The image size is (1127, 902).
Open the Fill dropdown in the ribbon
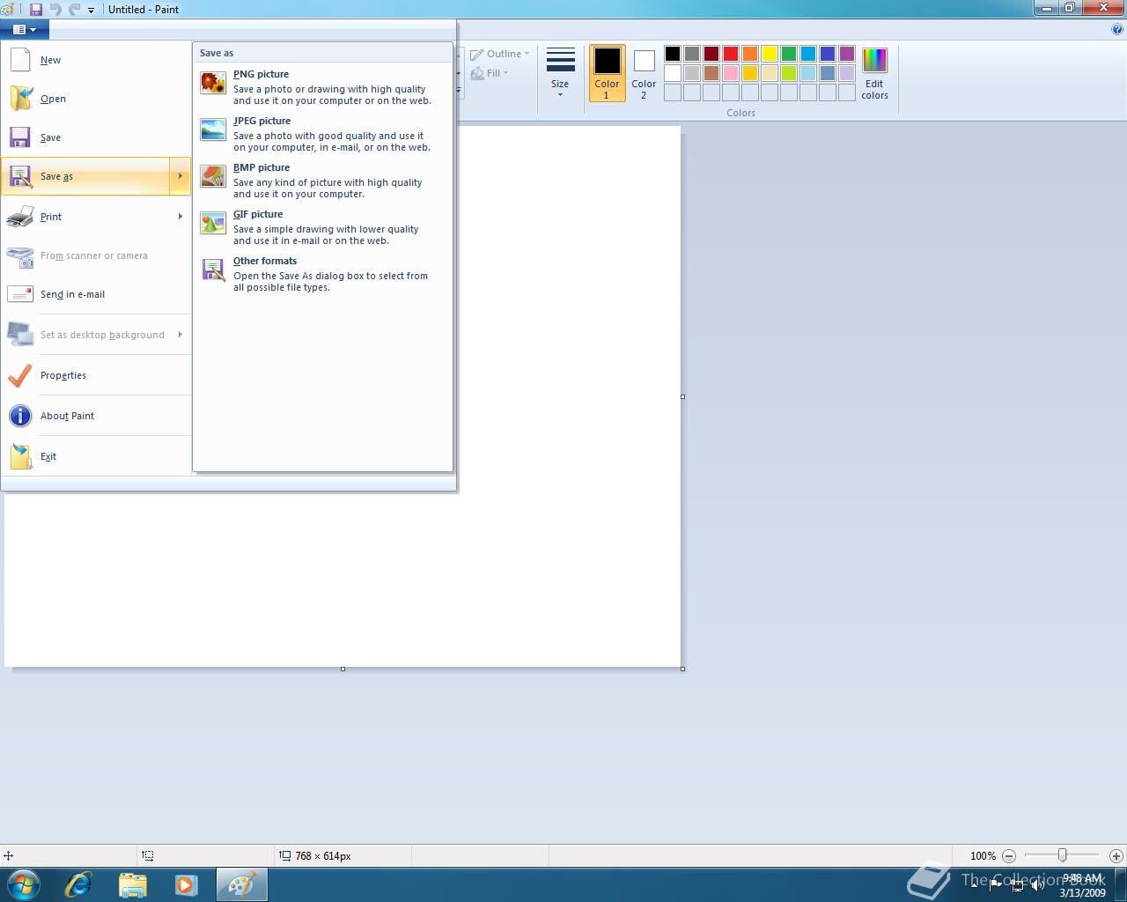click(490, 73)
